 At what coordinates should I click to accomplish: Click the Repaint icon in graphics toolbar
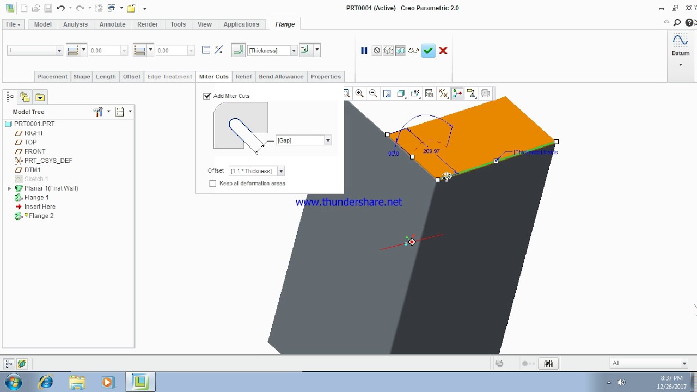(x=387, y=94)
